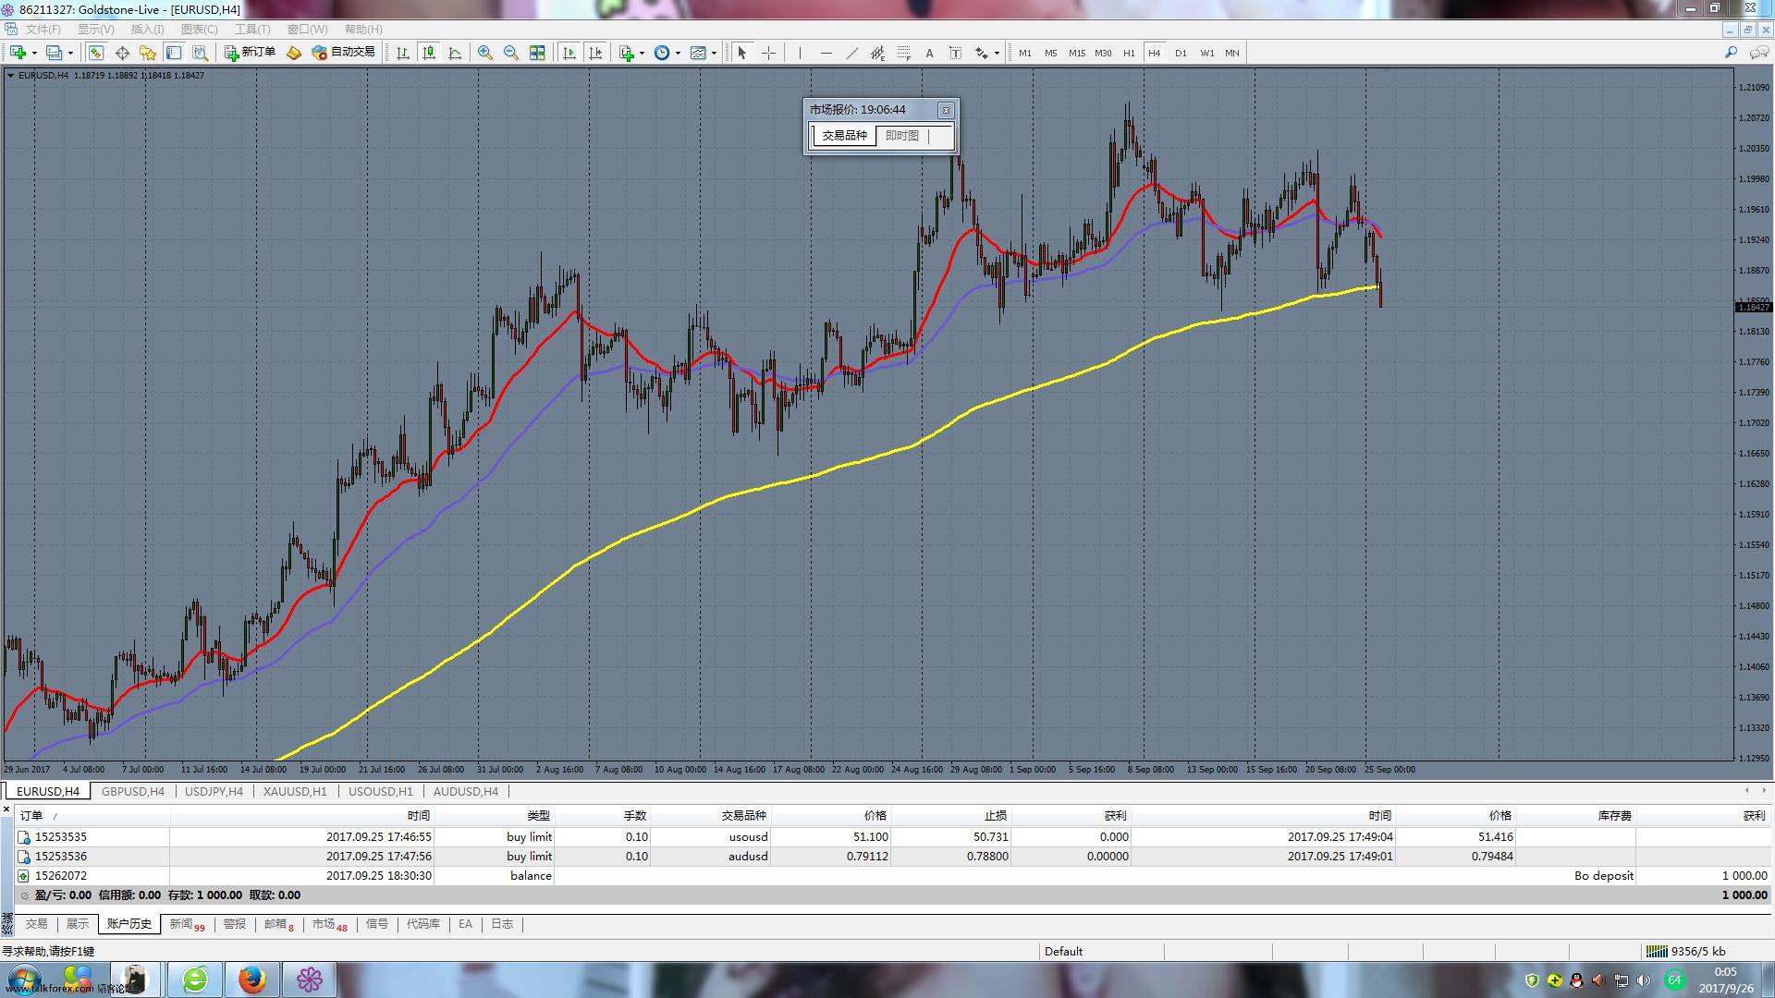
Task: Open the 交易 terminal tab
Action: (x=36, y=924)
